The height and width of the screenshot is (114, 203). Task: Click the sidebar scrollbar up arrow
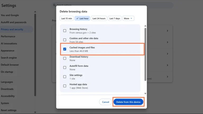[x=35, y=12]
